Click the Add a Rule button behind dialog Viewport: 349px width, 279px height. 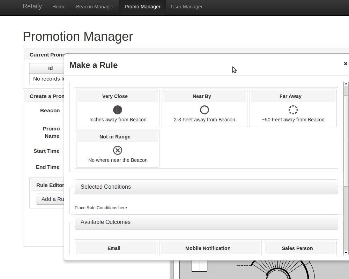click(50, 199)
